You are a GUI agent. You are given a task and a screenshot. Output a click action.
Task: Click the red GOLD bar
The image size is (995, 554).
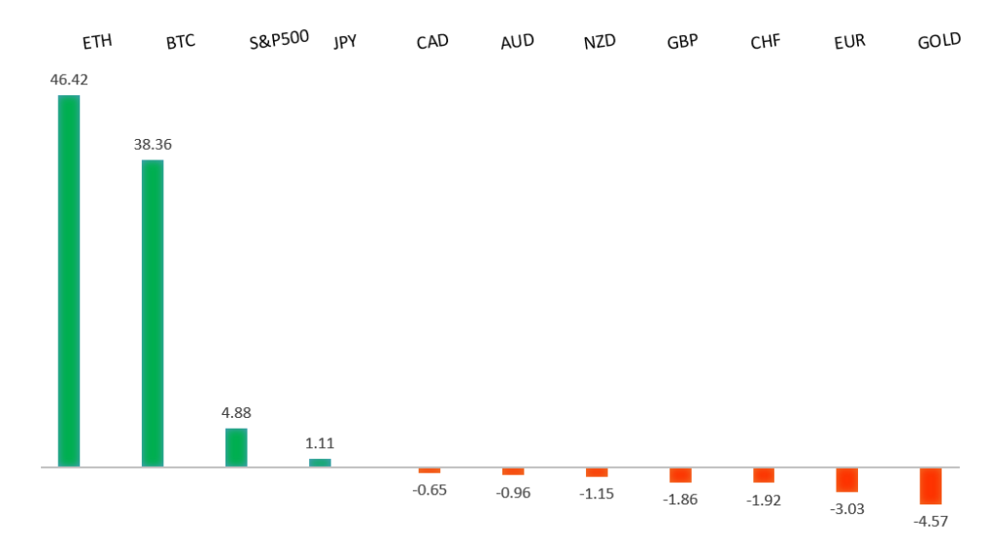coord(931,485)
